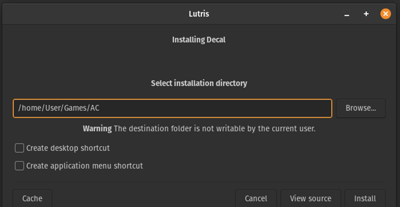Click empty title bar area left of "Lutris"
The height and width of the screenshot is (207, 400).
coord(93,14)
